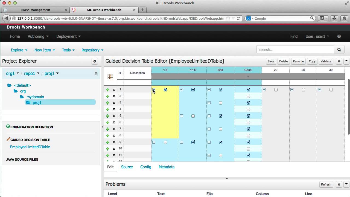Click the browser back arrow button
The width and height of the screenshot is (350, 197).
click(x=6, y=18)
